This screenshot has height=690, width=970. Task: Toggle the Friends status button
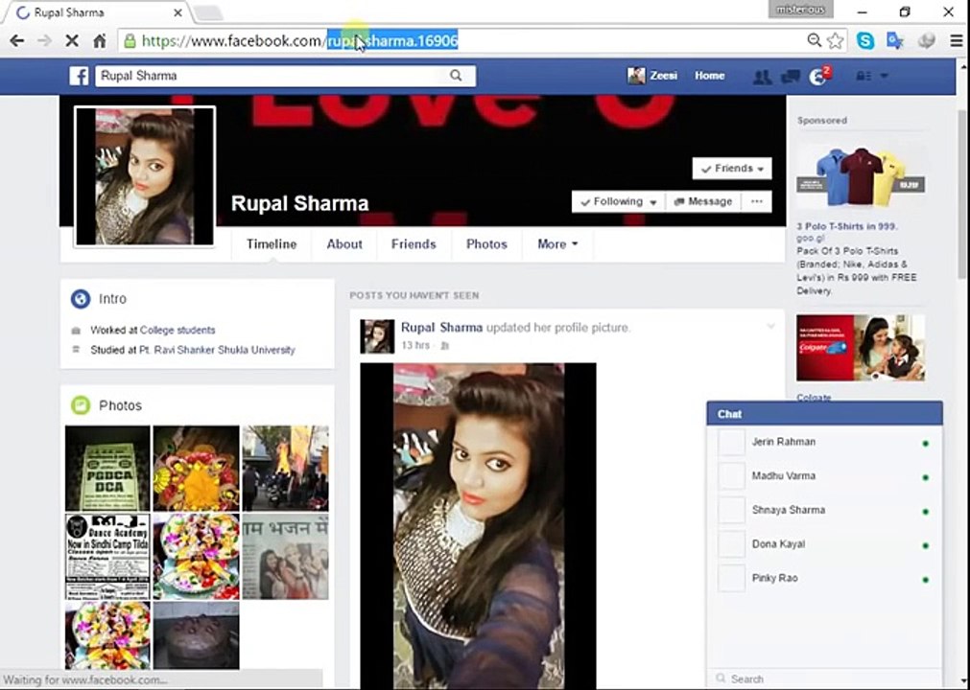coord(732,169)
